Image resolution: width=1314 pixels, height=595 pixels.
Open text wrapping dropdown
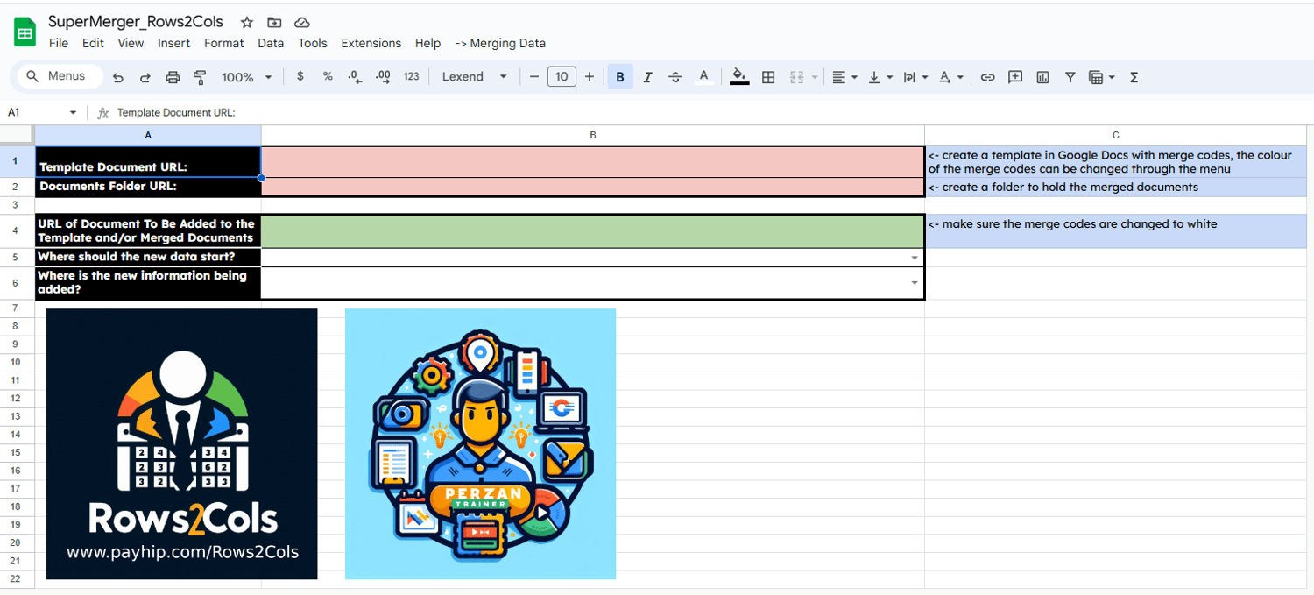pyautogui.click(x=915, y=77)
